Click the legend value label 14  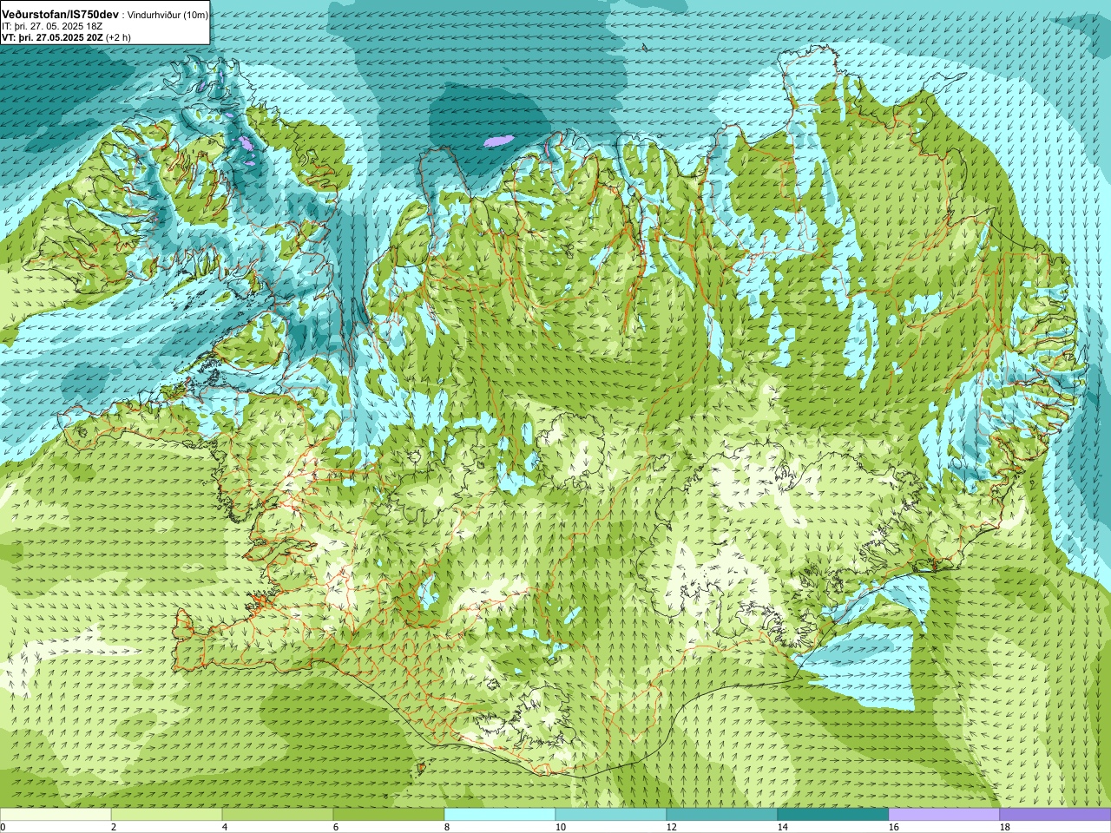click(x=783, y=827)
